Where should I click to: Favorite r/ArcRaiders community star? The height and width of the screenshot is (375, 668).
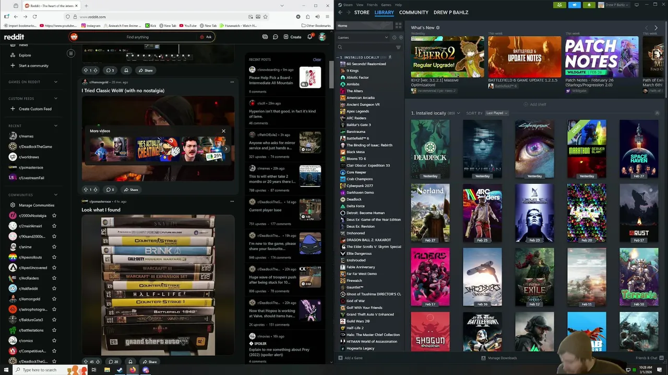click(54, 278)
